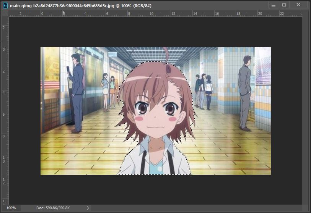Click the horizontal scrollbar at the bottom

click(x=196, y=208)
